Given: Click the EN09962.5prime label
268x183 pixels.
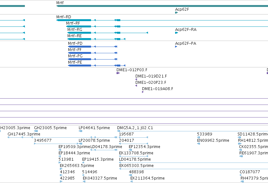Looking at the screenshot, I should click(x=213, y=140).
